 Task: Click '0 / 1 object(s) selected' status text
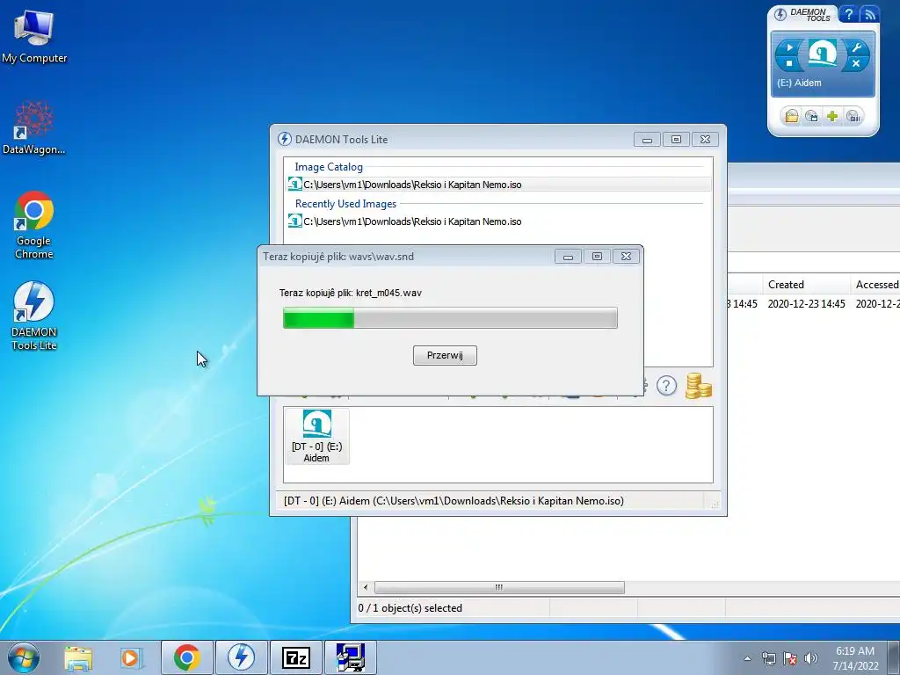(410, 608)
